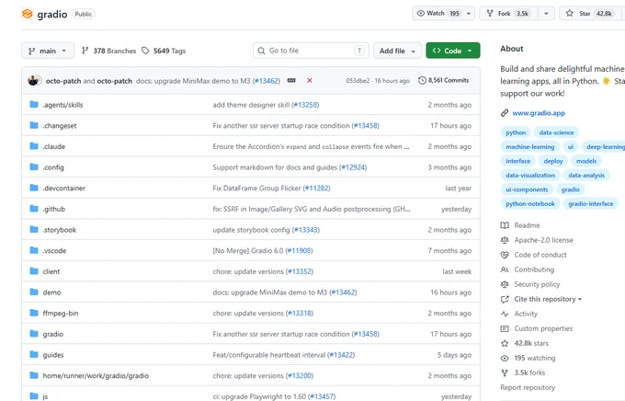Click the guides folder icon
This screenshot has width=625, height=401.
tap(34, 354)
